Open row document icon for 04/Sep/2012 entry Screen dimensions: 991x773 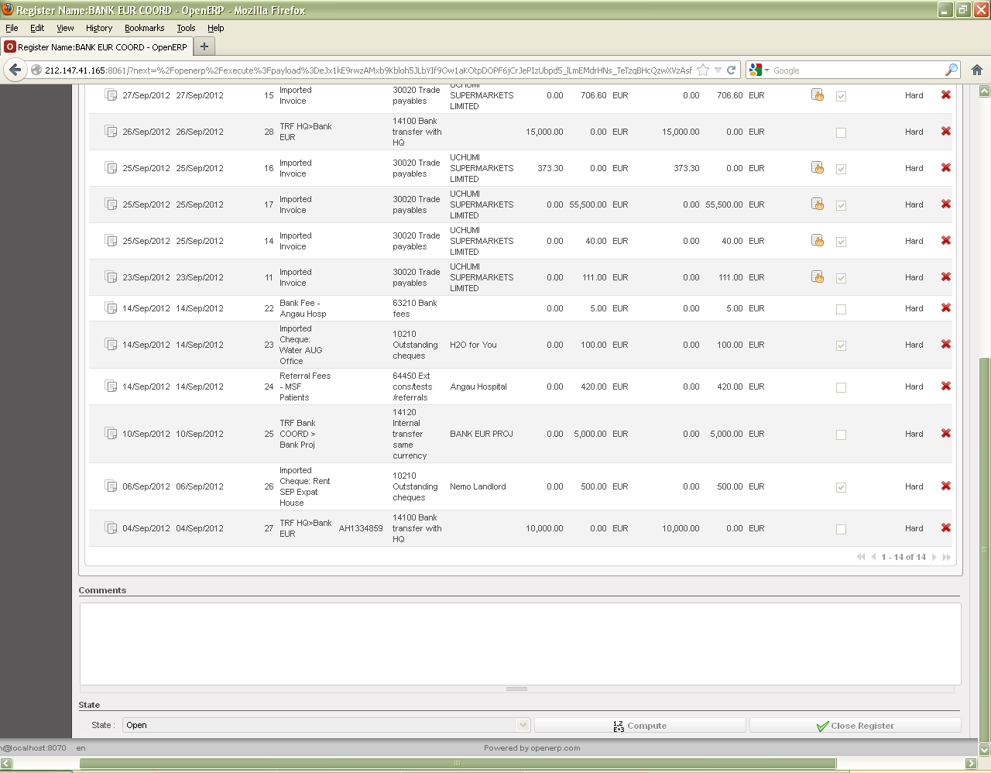pos(111,528)
